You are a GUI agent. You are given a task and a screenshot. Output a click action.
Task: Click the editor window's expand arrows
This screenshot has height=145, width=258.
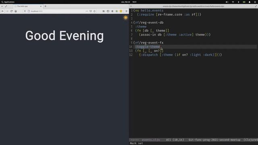pos(256,6)
